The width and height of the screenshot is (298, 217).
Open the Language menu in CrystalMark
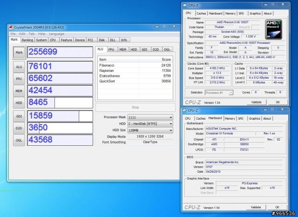pyautogui.click(x=56, y=34)
